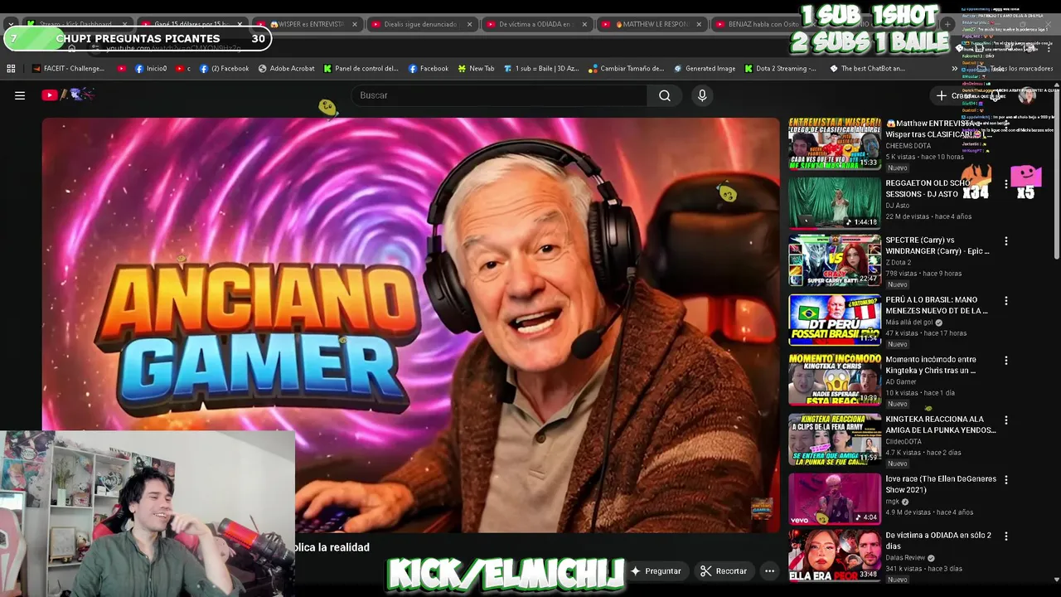Open options menu for Momento incómodo video
Viewport: 1061px width, 597px height.
tap(1006, 361)
